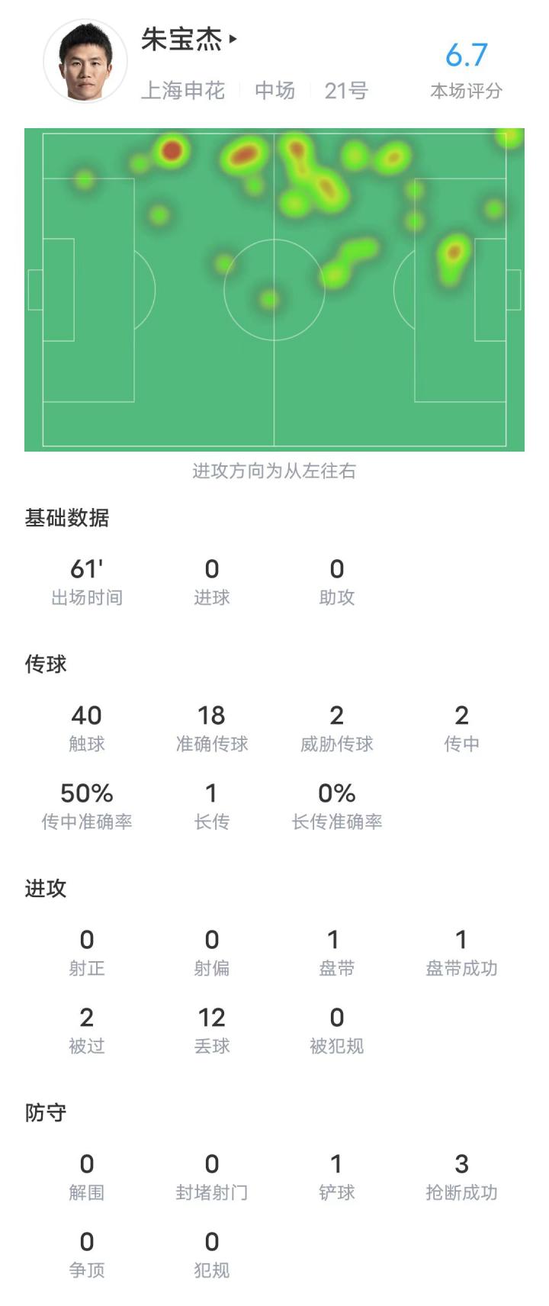The width and height of the screenshot is (549, 1306).
Task: Click the 18 准确传球 stat
Action: pyautogui.click(x=212, y=728)
